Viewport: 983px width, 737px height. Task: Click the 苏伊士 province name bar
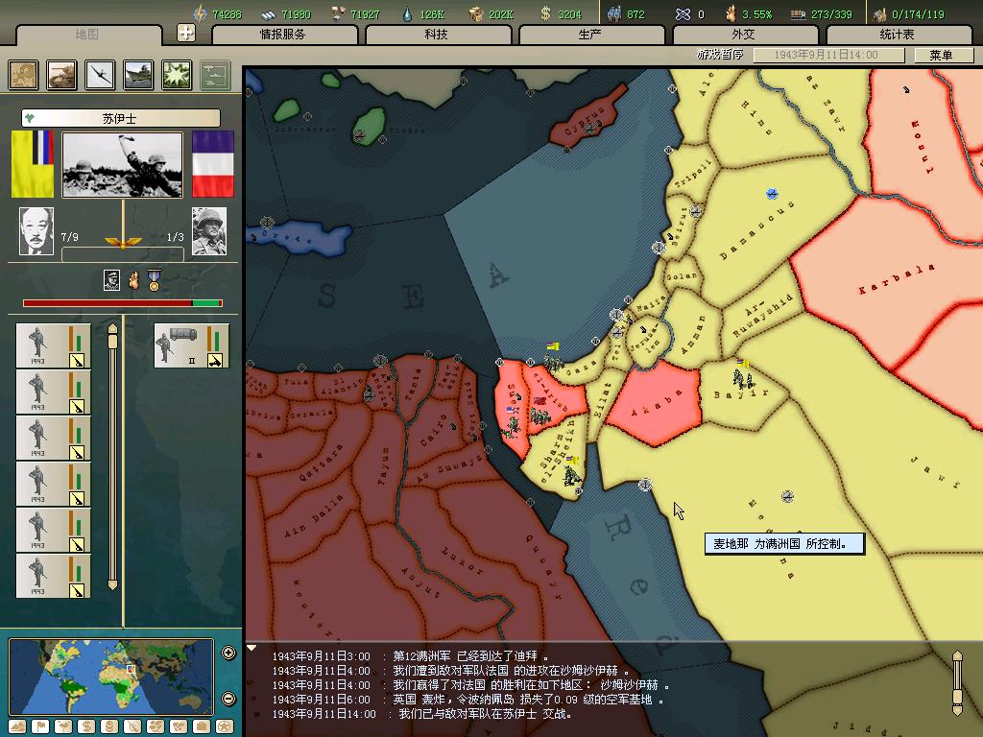120,118
